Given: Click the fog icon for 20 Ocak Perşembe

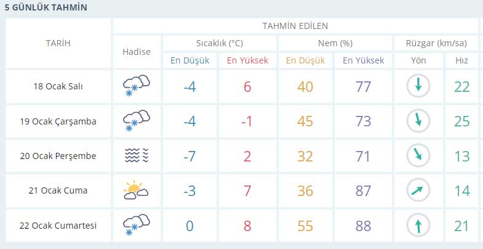Looking at the screenshot, I should (137, 155).
